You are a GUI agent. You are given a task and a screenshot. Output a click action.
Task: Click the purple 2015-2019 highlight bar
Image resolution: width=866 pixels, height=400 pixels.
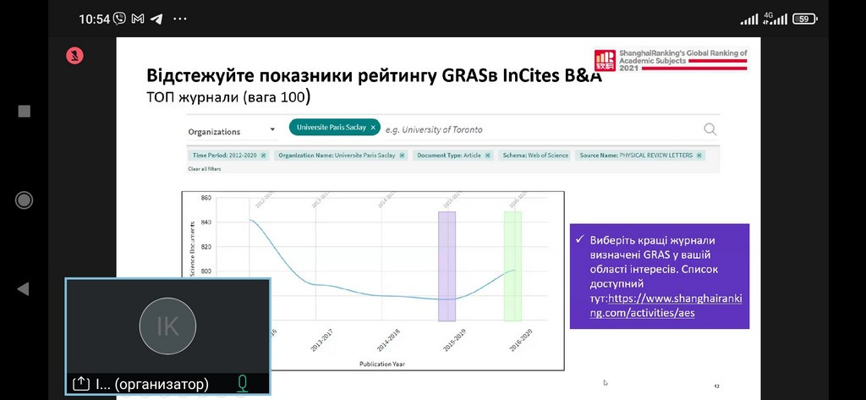click(447, 266)
